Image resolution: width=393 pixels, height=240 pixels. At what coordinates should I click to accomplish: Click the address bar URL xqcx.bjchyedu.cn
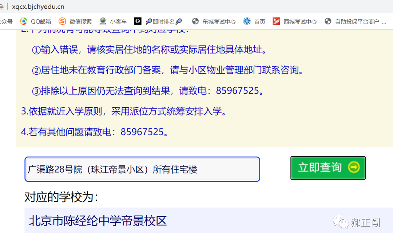pyautogui.click(x=38, y=7)
